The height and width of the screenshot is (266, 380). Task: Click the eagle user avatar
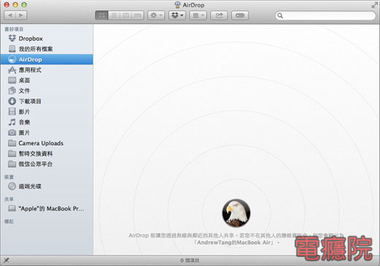[236, 213]
